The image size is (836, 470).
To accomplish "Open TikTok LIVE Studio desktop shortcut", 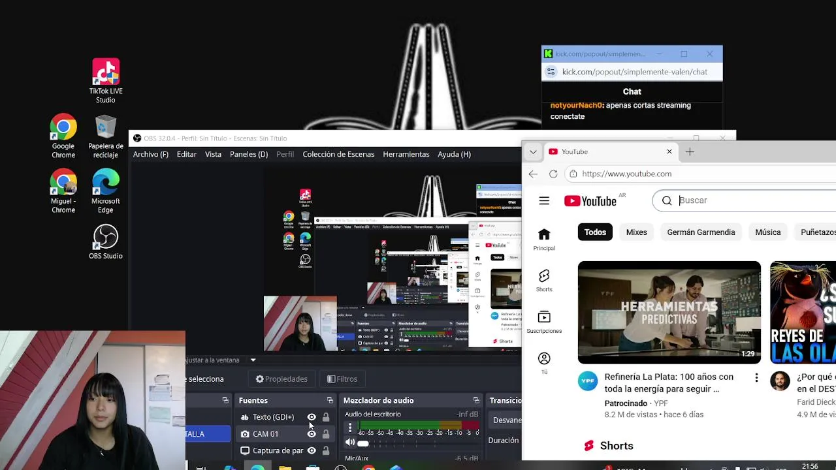I will point(106,80).
